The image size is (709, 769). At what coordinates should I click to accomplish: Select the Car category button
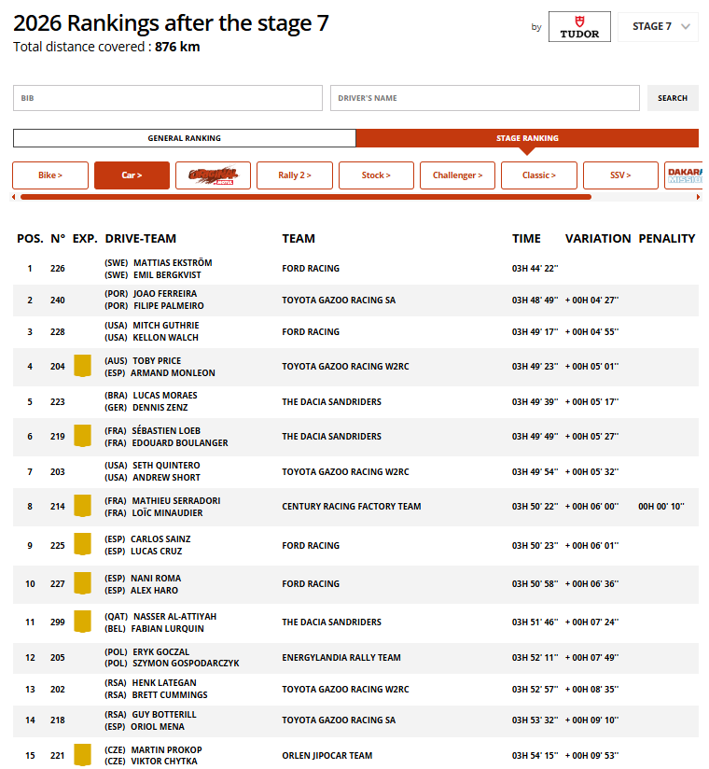click(x=132, y=175)
